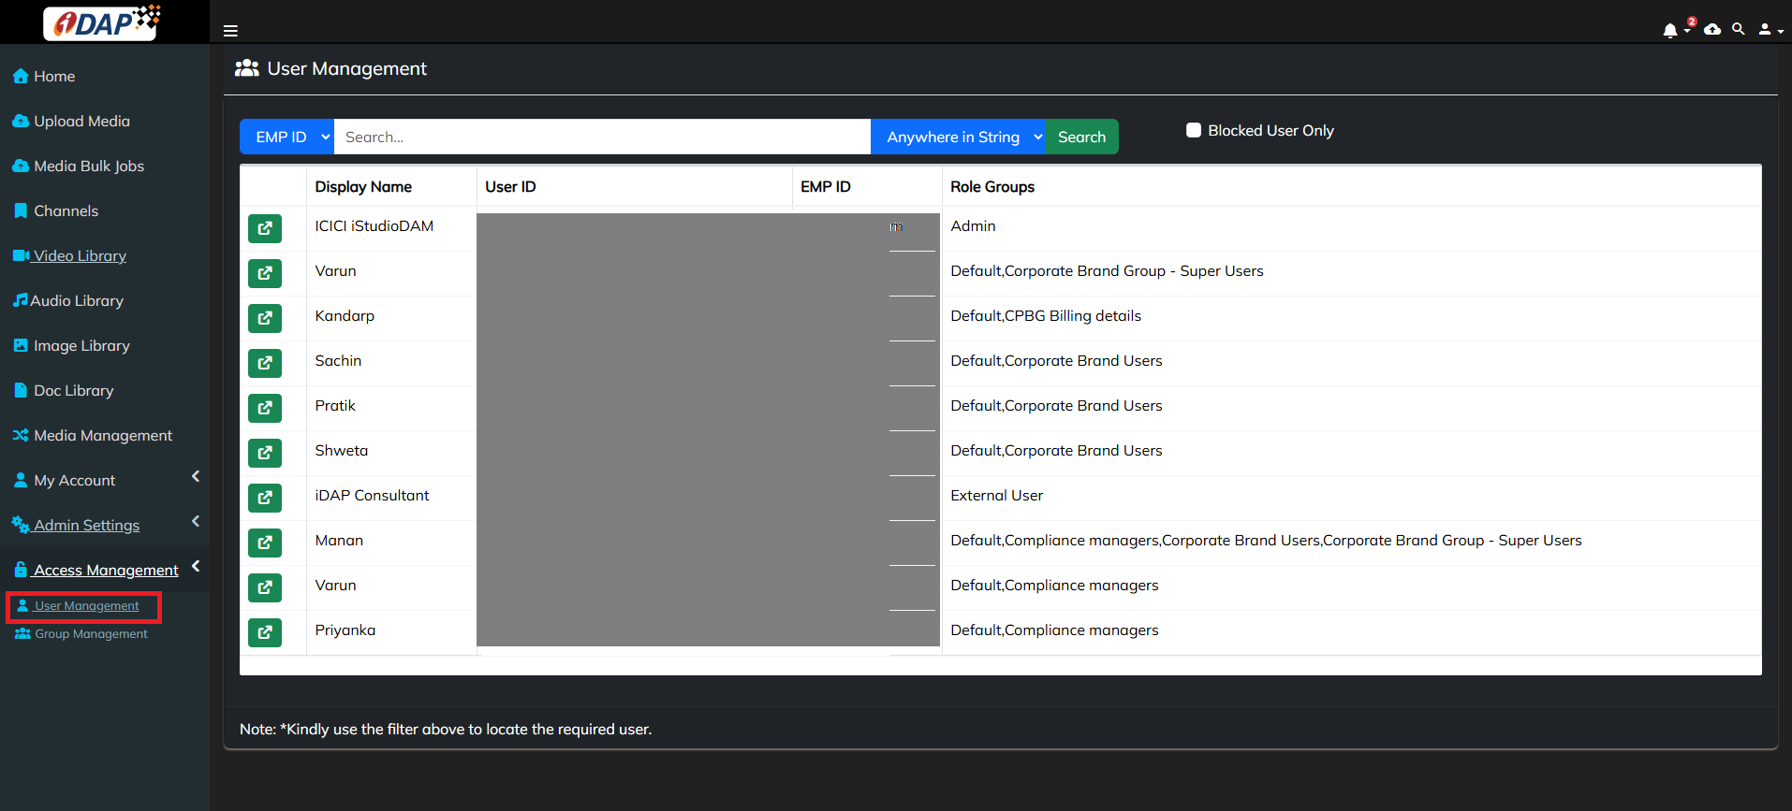1792x811 pixels.
Task: Go to Video Library in sidebar
Action: coord(80,255)
